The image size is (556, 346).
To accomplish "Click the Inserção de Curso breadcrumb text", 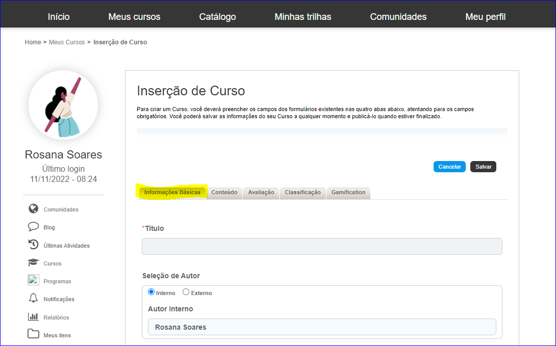I will [120, 42].
